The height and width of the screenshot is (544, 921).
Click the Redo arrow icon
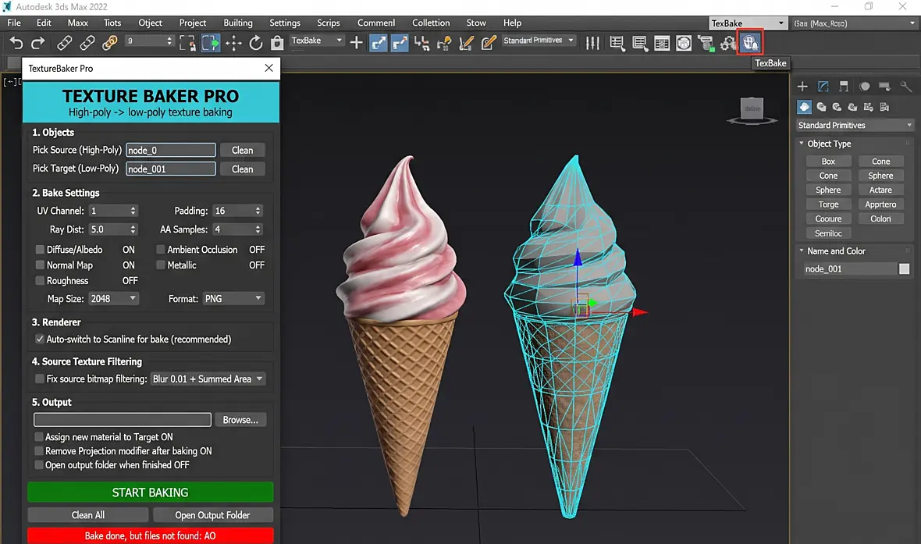(37, 43)
